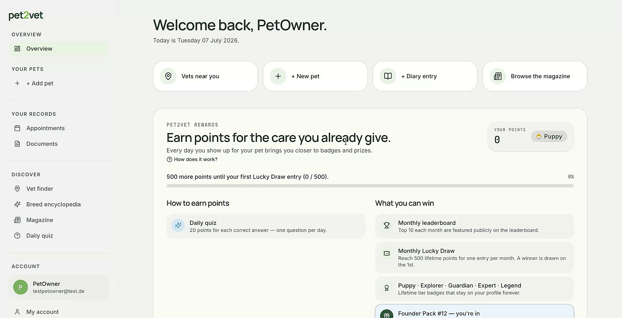This screenshot has width=622, height=318.
Task: Click the gift icon on Founder Pack card
Action: (387, 314)
